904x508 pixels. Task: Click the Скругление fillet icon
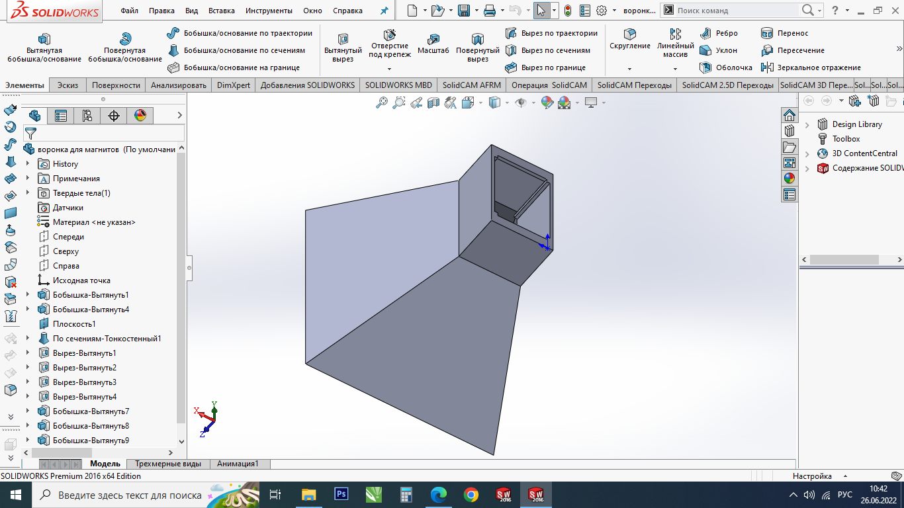[629, 34]
